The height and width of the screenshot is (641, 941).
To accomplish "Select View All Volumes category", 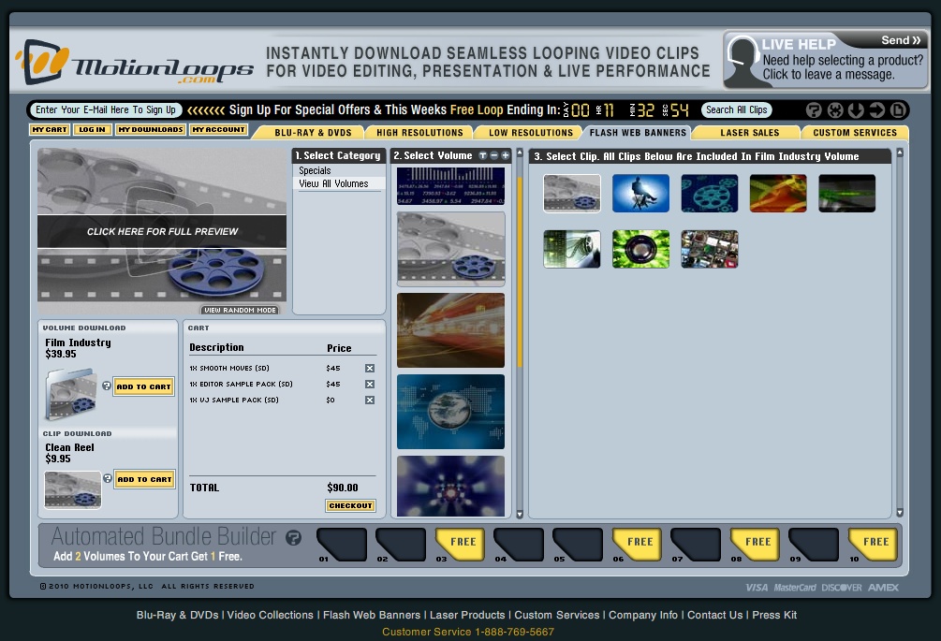I will [339, 184].
